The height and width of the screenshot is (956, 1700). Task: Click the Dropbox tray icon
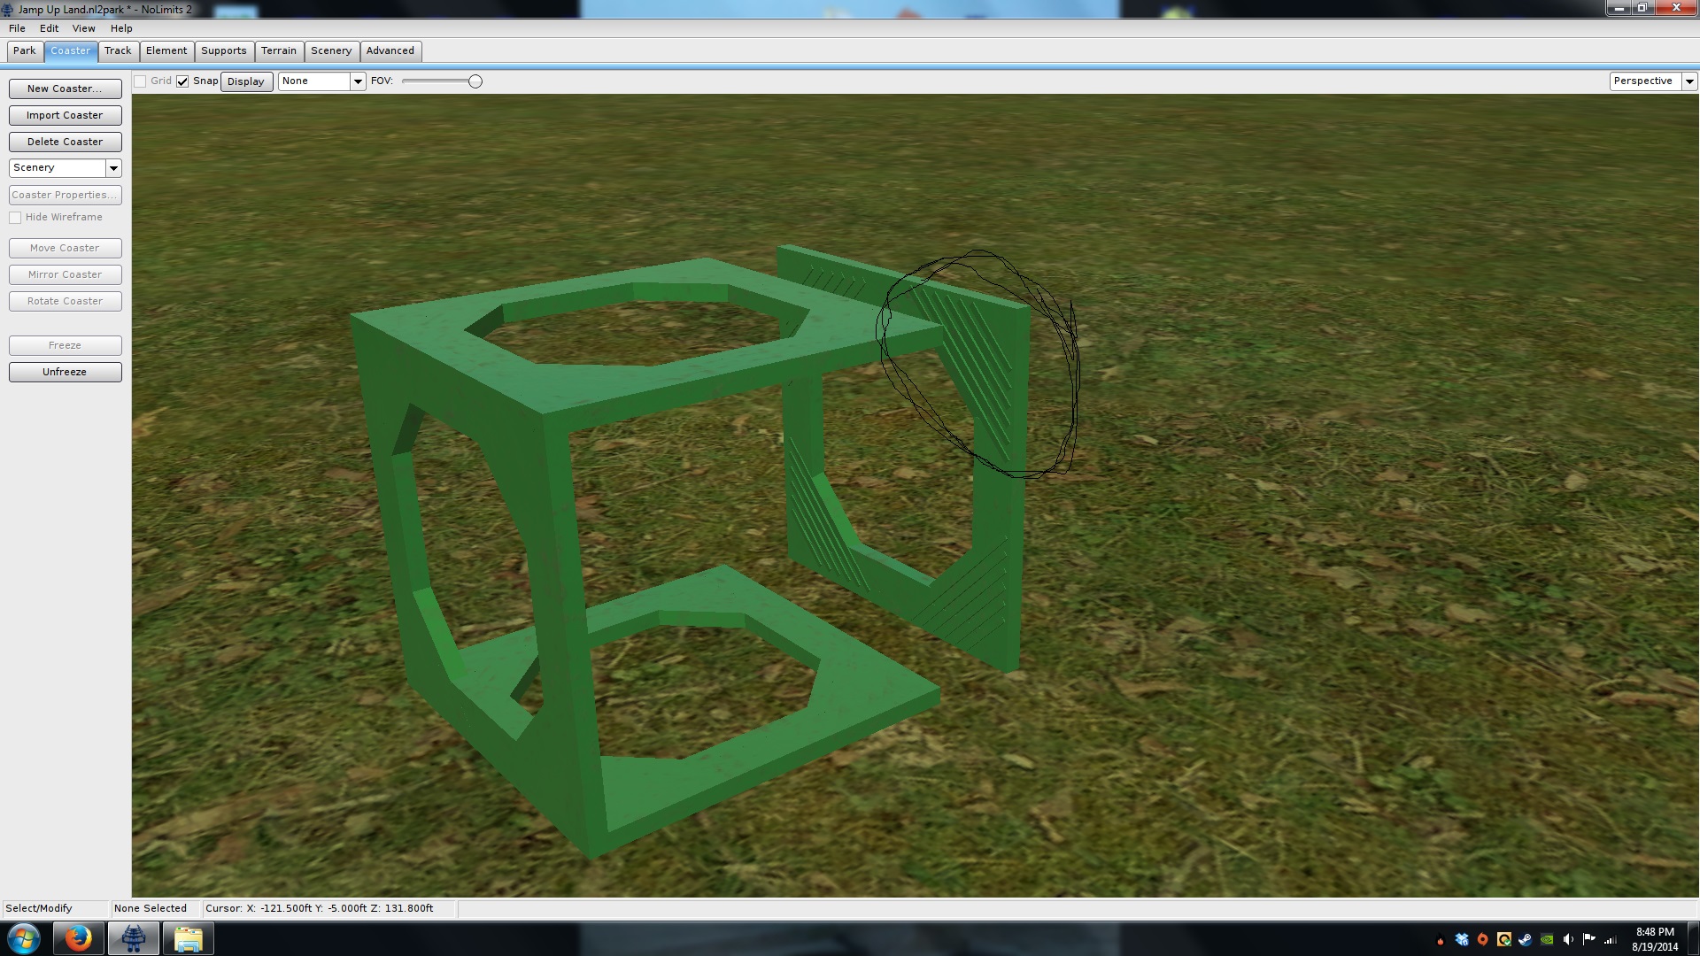click(1462, 939)
